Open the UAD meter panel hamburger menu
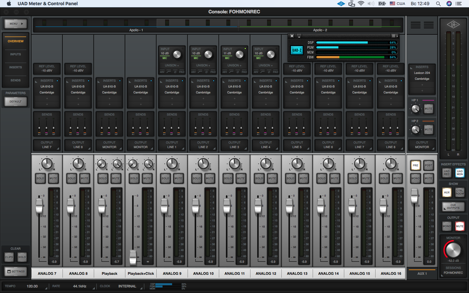This screenshot has width=469, height=293. click(x=394, y=36)
